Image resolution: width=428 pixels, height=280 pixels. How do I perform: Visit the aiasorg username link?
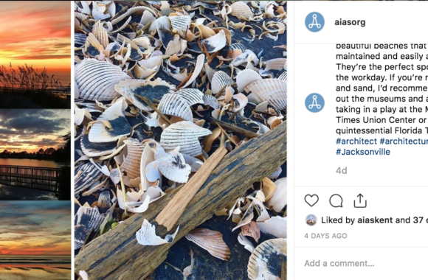(350, 22)
